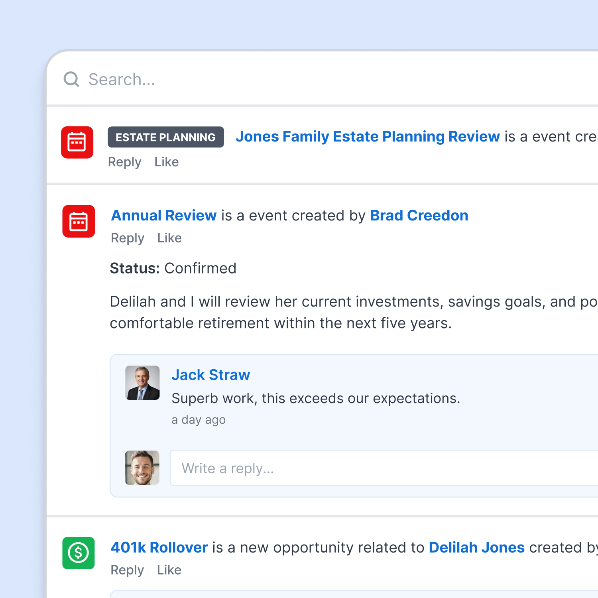
Task: Open Jones Family Estate Planning Review link
Action: (368, 136)
